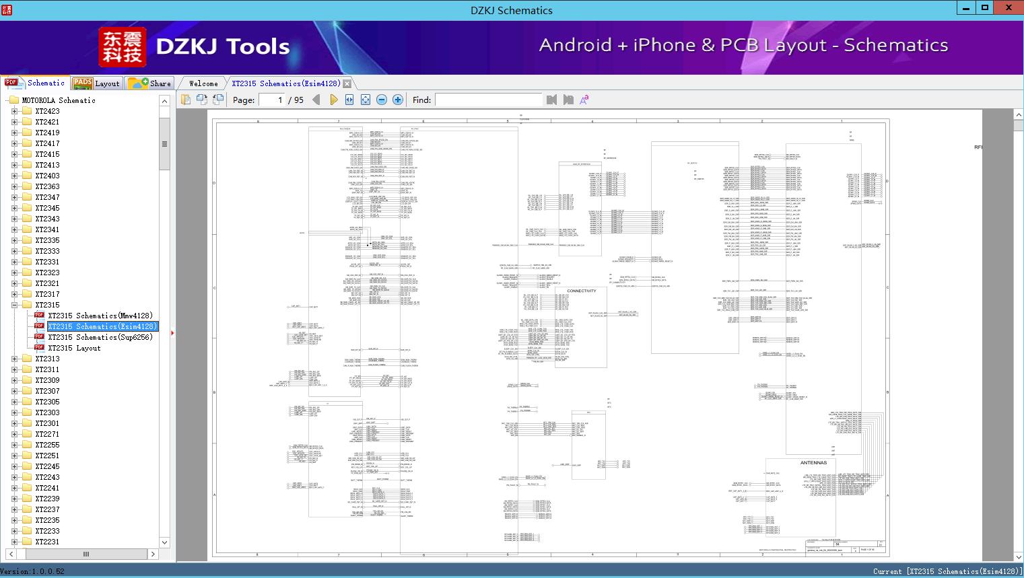Collapse the XT2315 tree node
The height and width of the screenshot is (578, 1024).
click(15, 305)
